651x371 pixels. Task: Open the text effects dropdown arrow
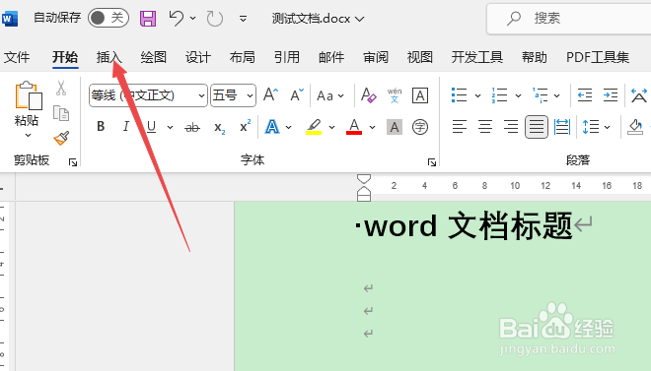tap(289, 127)
